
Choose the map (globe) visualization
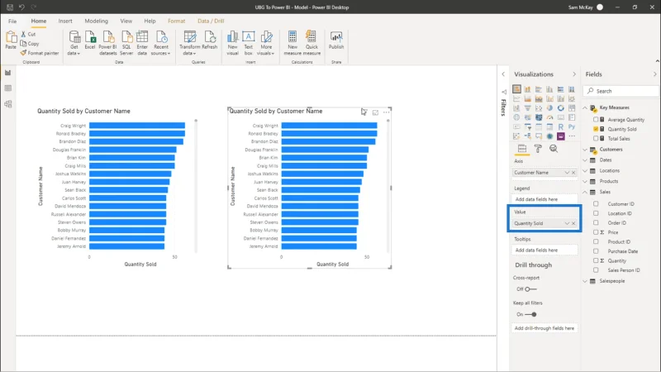517,117
